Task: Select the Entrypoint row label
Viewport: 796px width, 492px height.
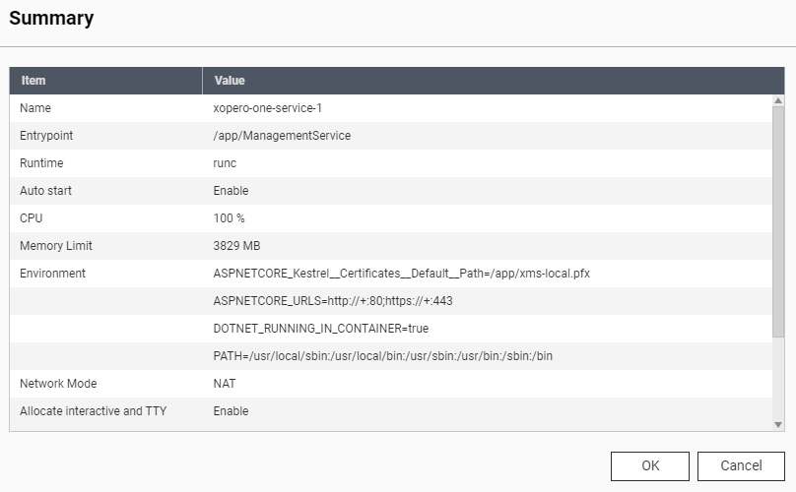Action: (x=46, y=136)
